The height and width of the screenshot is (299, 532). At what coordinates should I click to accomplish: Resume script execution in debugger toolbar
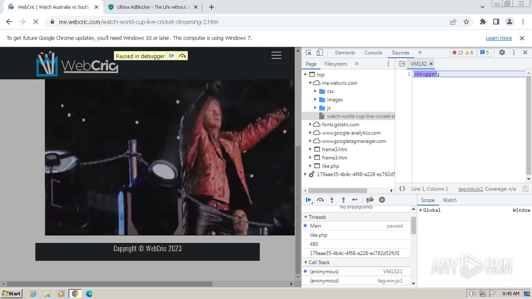(x=308, y=200)
